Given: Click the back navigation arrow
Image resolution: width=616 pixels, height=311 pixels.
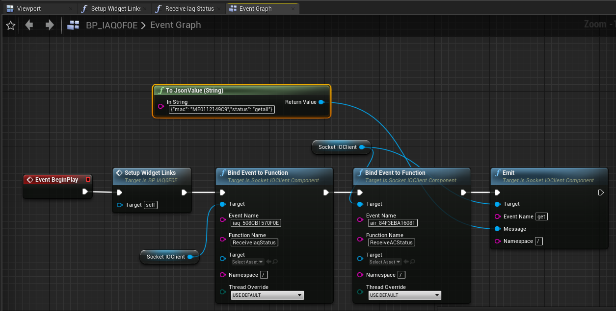Looking at the screenshot, I should (x=28, y=24).
